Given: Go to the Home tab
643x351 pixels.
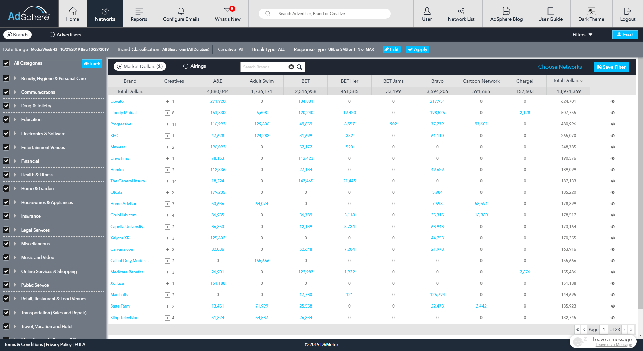Looking at the screenshot, I should pos(73,14).
